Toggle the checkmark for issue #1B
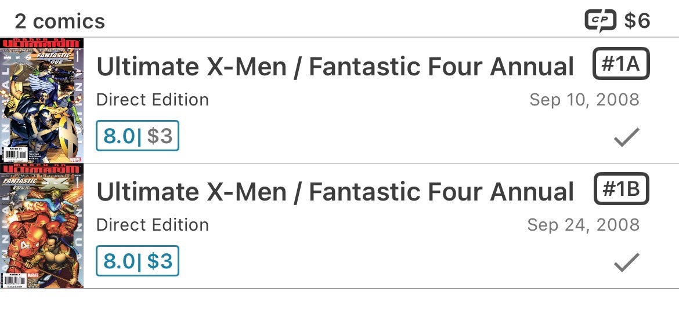The image size is (679, 317). click(x=626, y=263)
